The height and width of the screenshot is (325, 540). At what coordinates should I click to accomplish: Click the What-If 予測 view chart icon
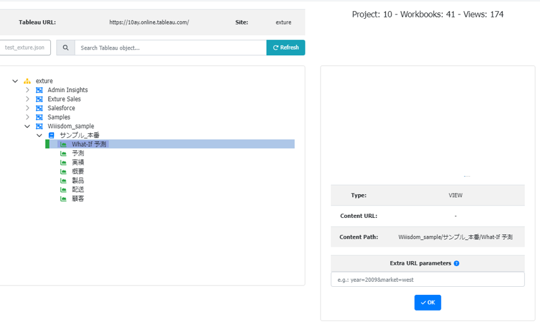click(63, 145)
